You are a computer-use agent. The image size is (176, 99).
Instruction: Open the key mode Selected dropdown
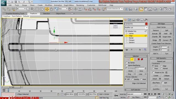pos(135,94)
